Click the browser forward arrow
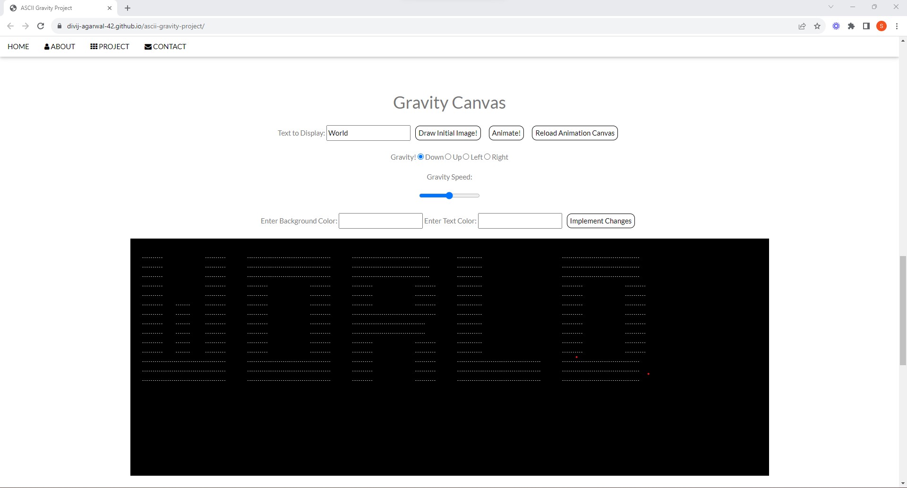The image size is (907, 488). tap(26, 26)
